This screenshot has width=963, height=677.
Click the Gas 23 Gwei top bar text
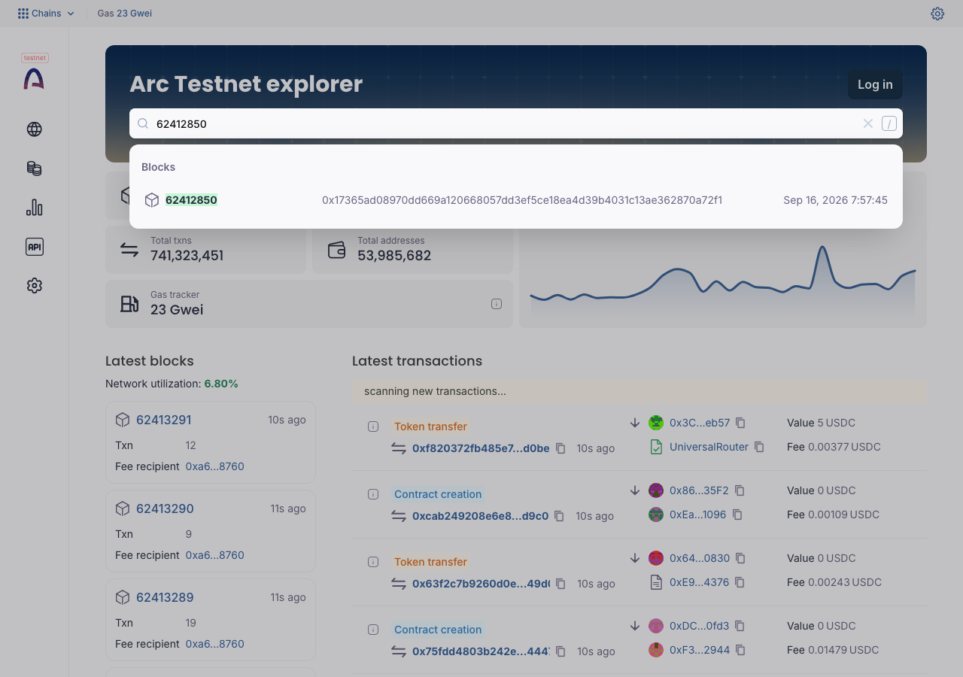(x=125, y=14)
